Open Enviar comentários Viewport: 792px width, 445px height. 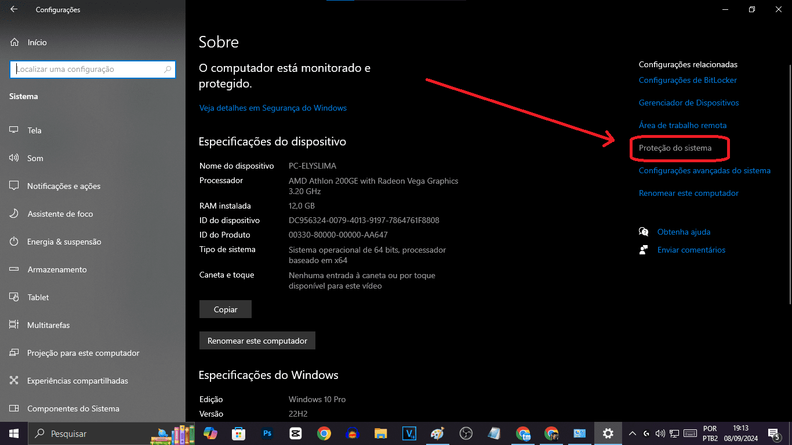coord(691,250)
